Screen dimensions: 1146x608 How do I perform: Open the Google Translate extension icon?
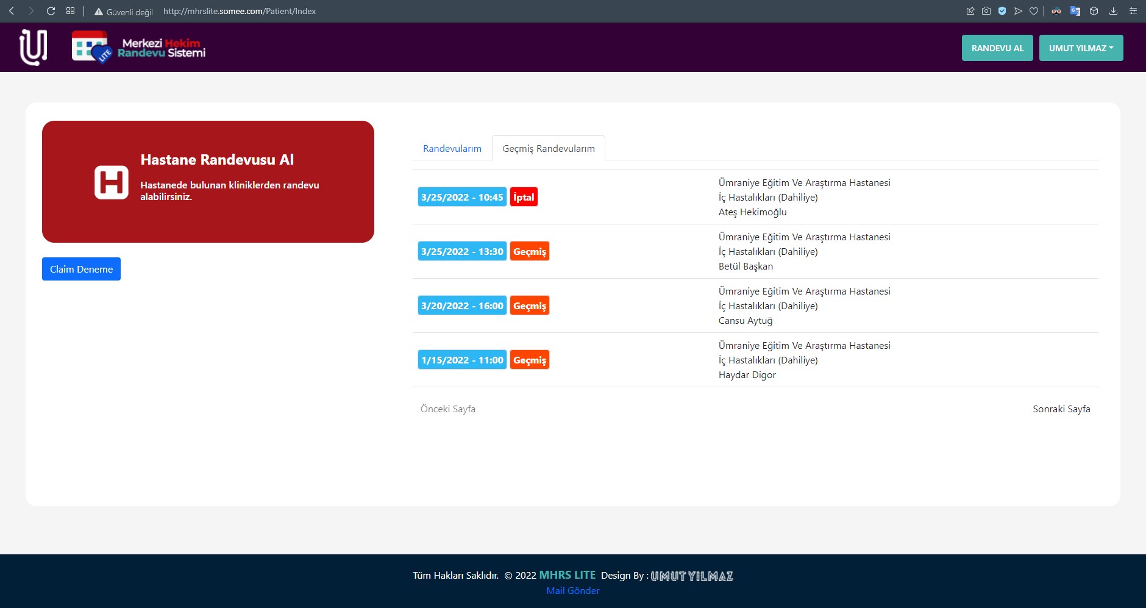(1075, 11)
